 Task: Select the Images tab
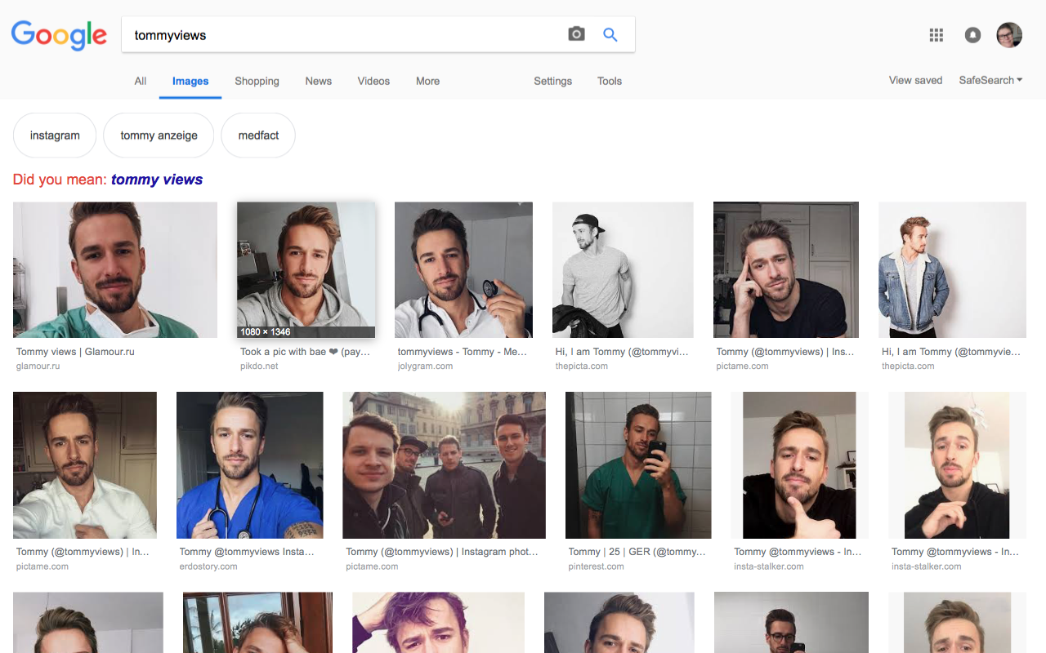(190, 81)
